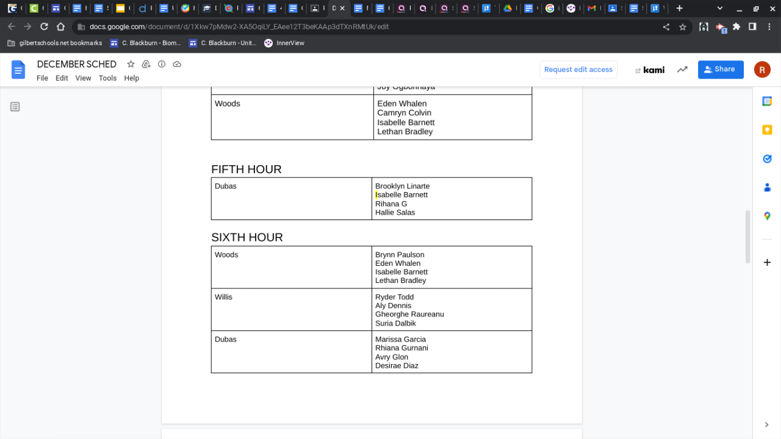Expand the tab search dropdown arrow
The image size is (781, 439).
[720, 9]
